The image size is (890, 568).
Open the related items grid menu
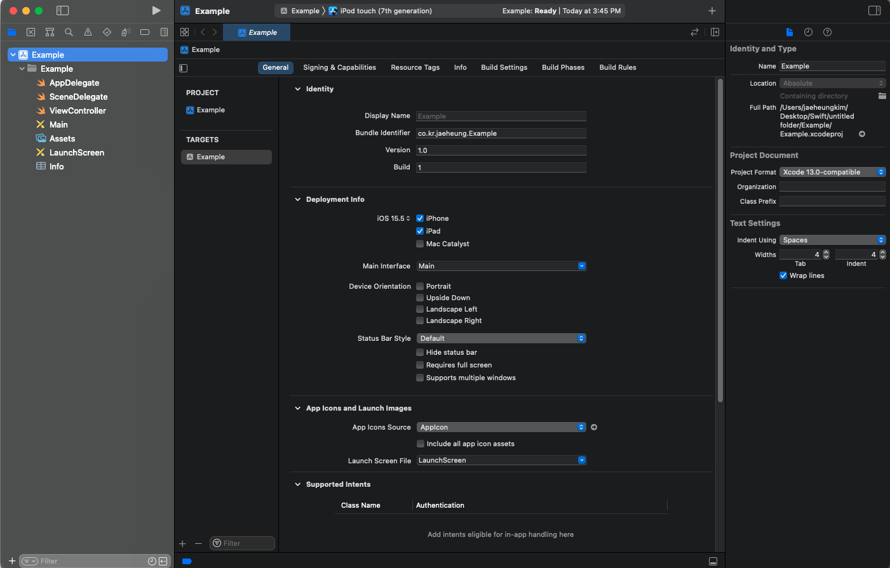[185, 32]
